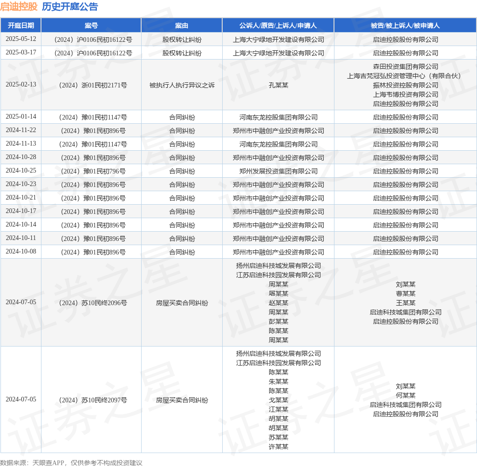Click the 历史开庭公告 heading

tap(70, 7)
